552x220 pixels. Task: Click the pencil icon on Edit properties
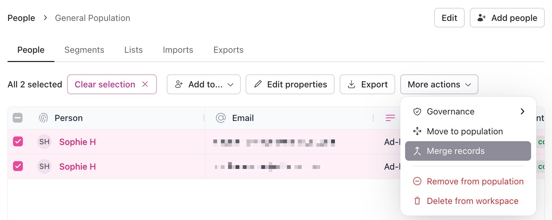click(258, 84)
